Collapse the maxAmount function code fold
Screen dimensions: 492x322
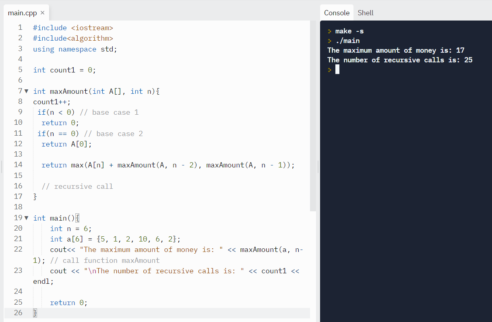click(x=26, y=91)
